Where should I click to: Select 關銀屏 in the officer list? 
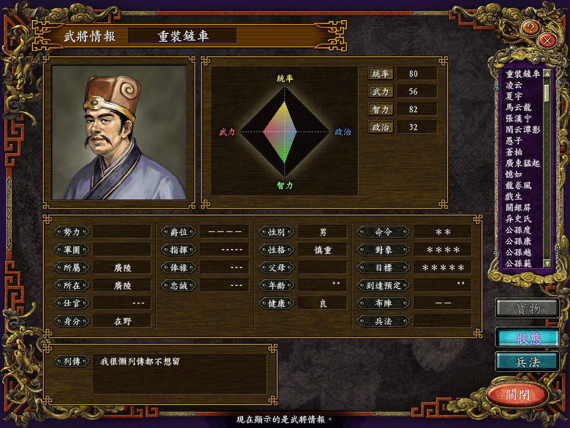click(x=518, y=208)
